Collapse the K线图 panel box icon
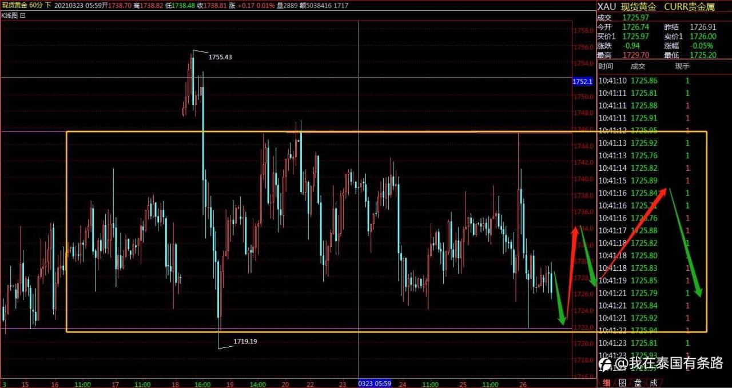 [x=22, y=16]
